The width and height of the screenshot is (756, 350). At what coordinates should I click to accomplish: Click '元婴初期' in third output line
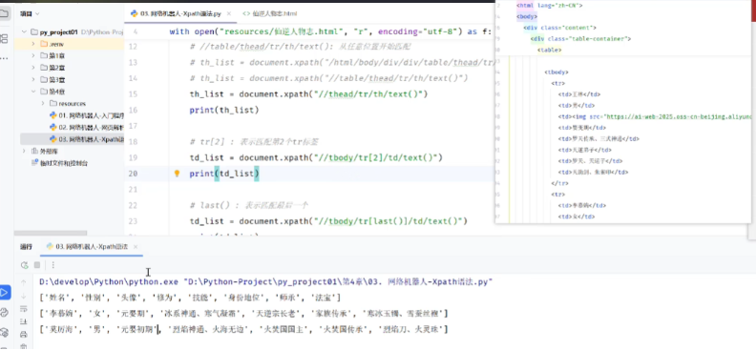tap(136, 330)
